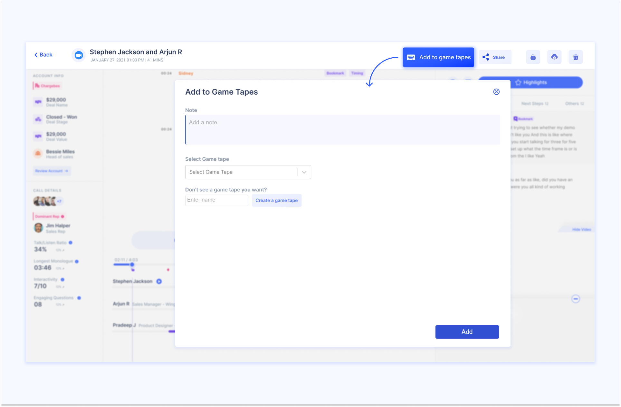Open the Highlights tab
Image resolution: width=621 pixels, height=407 pixels.
pos(531,82)
